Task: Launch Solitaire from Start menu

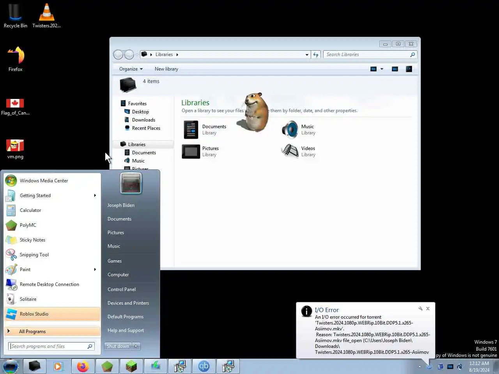Action: [52, 299]
